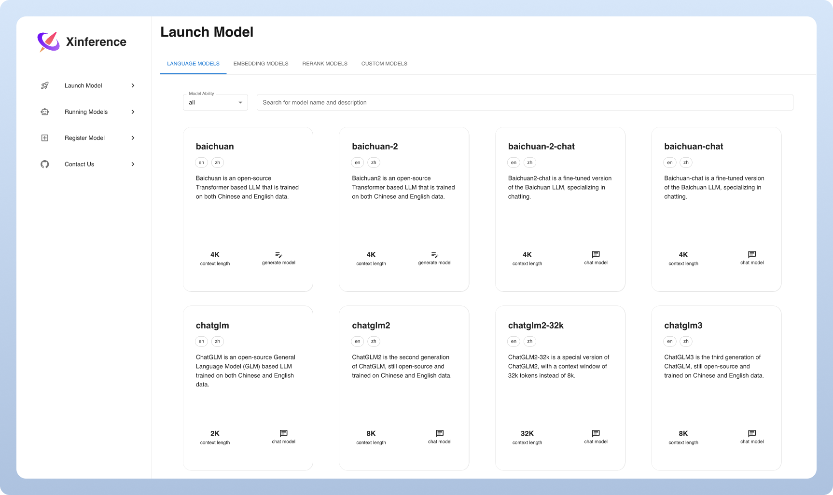833x495 pixels.
Task: Click the Register Model plus icon
Action: pyautogui.click(x=44, y=137)
